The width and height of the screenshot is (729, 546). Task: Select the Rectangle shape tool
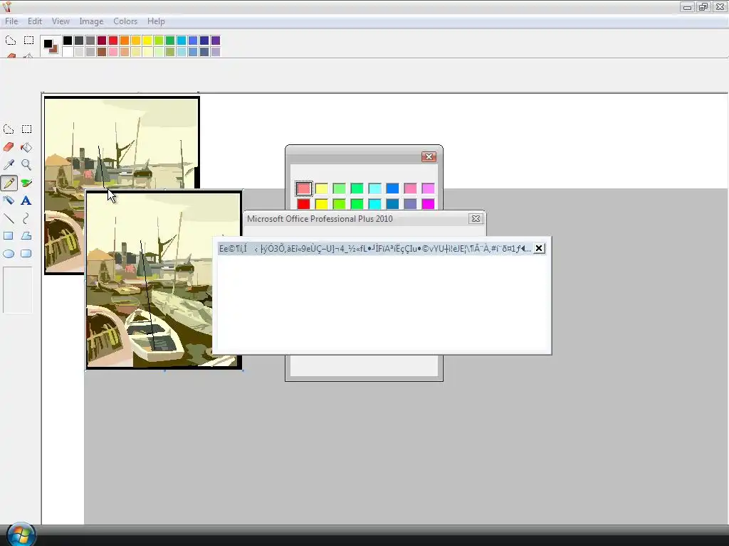tap(9, 236)
